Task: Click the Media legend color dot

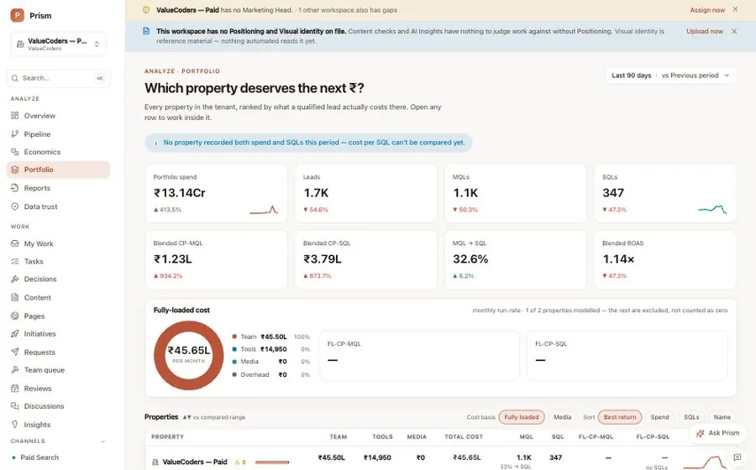Action: [x=234, y=362]
